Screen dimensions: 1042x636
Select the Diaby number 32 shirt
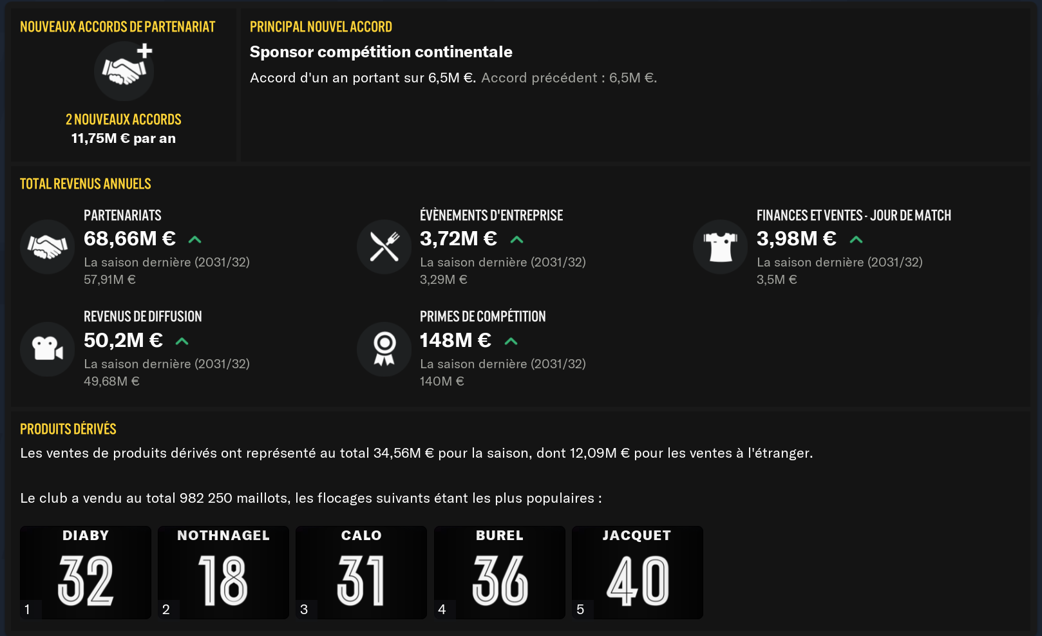[x=86, y=572]
